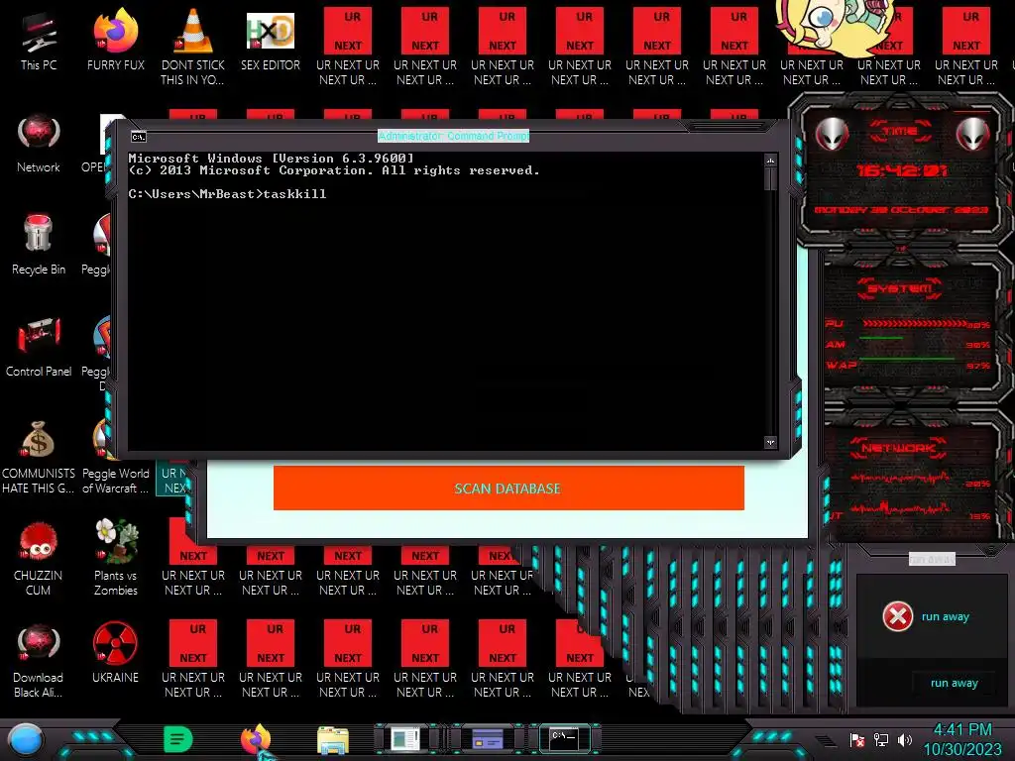1015x761 pixels.
Task: Open the HxD hex editor desktop icon
Action: click(x=271, y=40)
